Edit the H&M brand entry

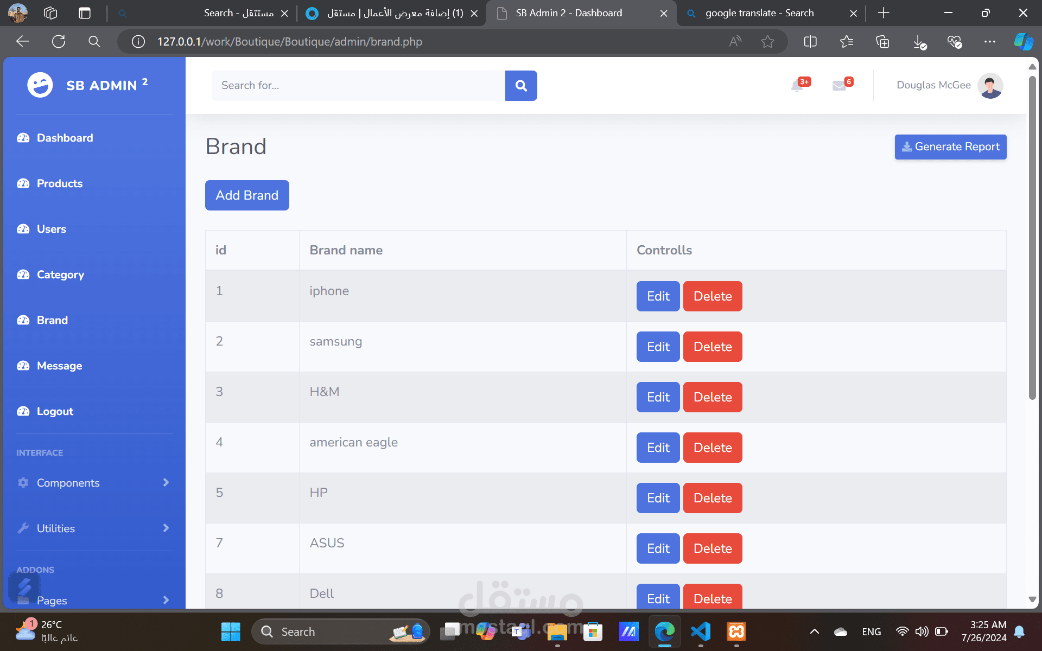coord(658,397)
